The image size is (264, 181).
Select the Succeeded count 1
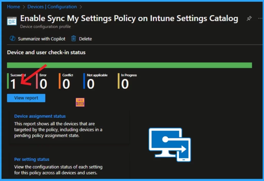pyautogui.click(x=13, y=84)
